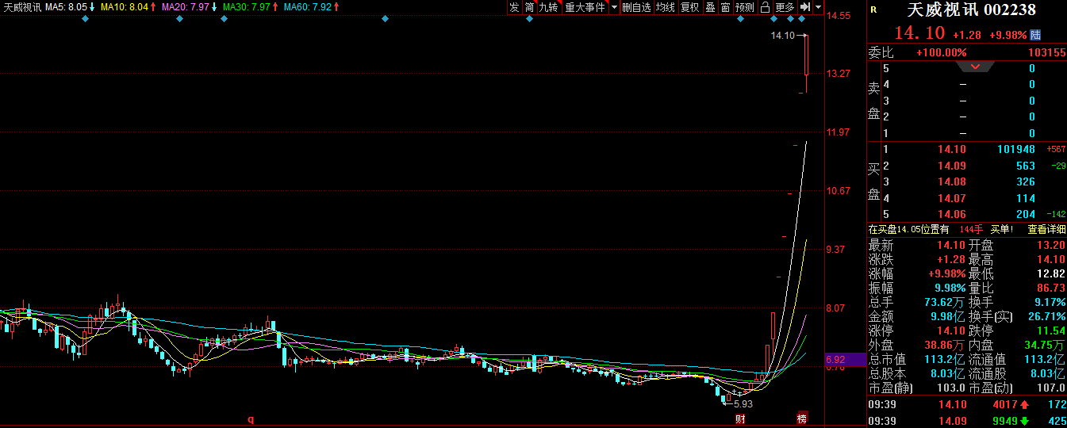Click the MA5: 8.05 indicator label
Screen dimensions: 1067x428
coord(70,7)
